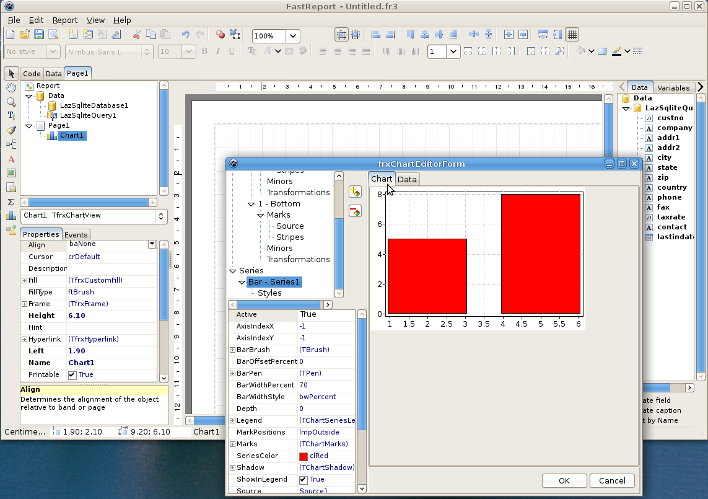
Task: Switch to the Events tab
Action: (76, 235)
